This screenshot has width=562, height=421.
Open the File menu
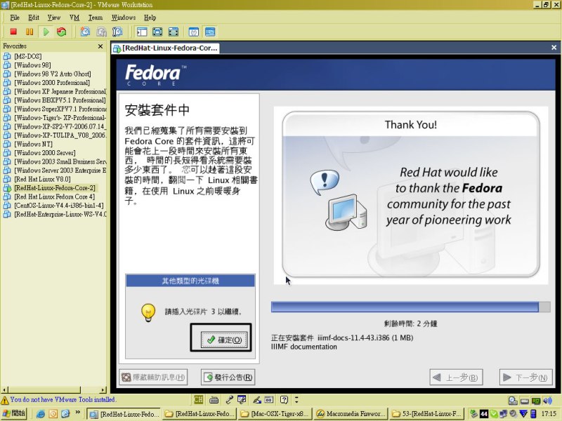[15, 18]
